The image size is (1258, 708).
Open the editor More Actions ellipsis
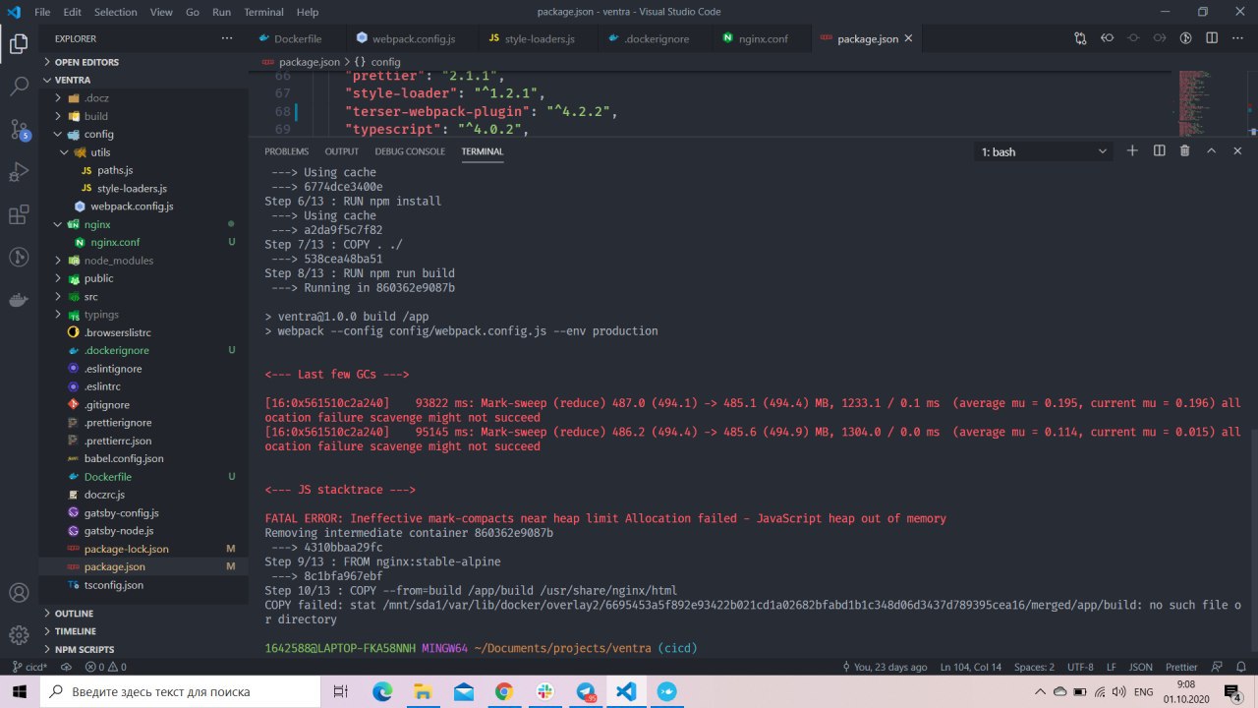click(1238, 38)
